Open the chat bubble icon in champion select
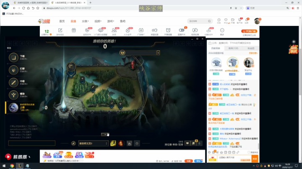 (187, 143)
